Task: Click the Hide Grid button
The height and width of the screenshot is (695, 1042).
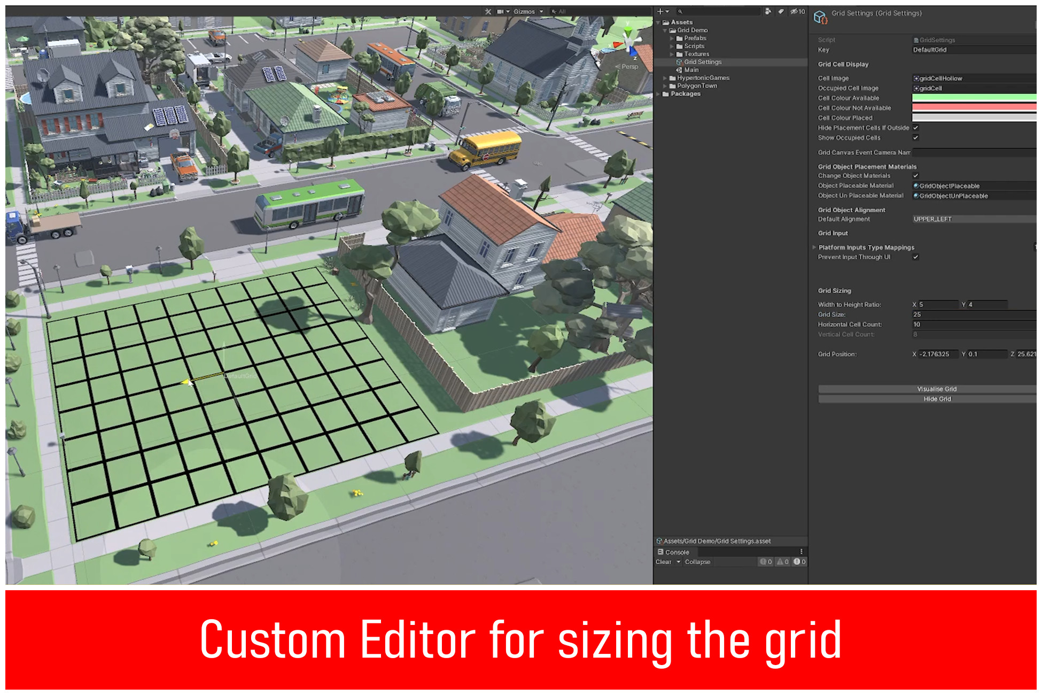Action: (x=937, y=399)
